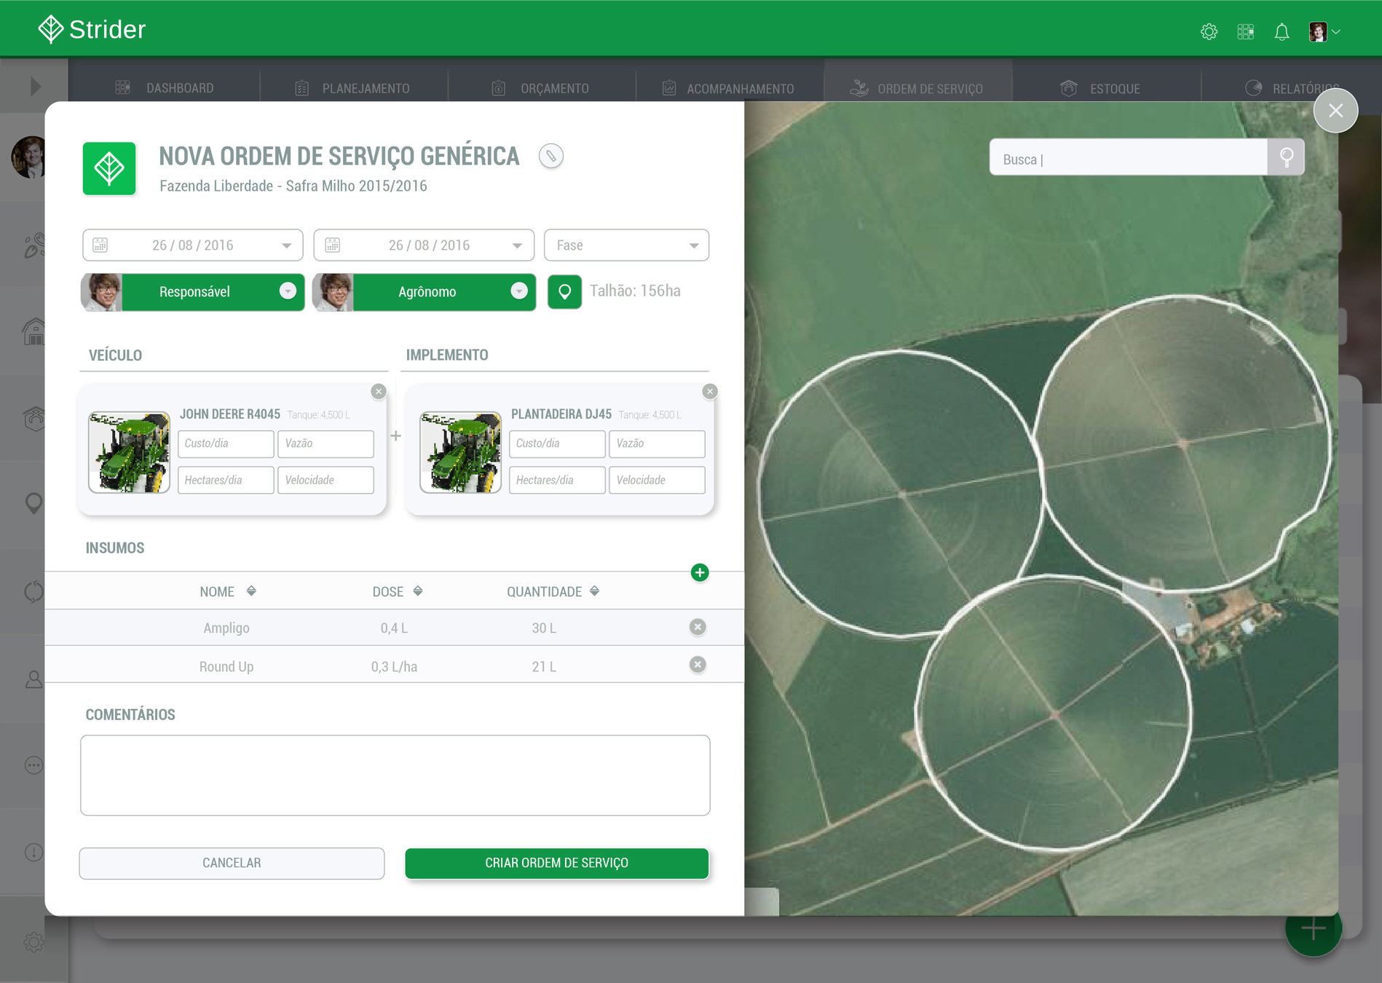Add a new insumo with the green plus

pyautogui.click(x=700, y=572)
